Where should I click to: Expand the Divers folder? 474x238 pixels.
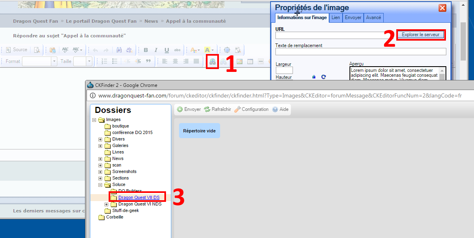(x=100, y=139)
